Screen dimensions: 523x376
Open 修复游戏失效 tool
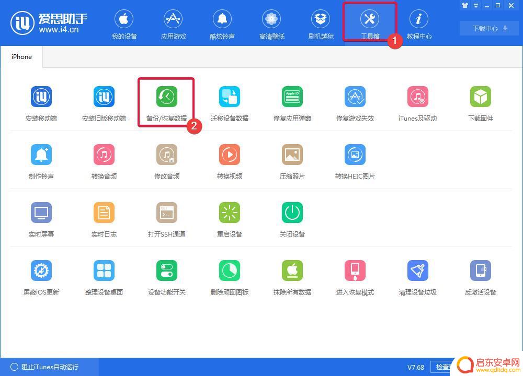pos(355,103)
